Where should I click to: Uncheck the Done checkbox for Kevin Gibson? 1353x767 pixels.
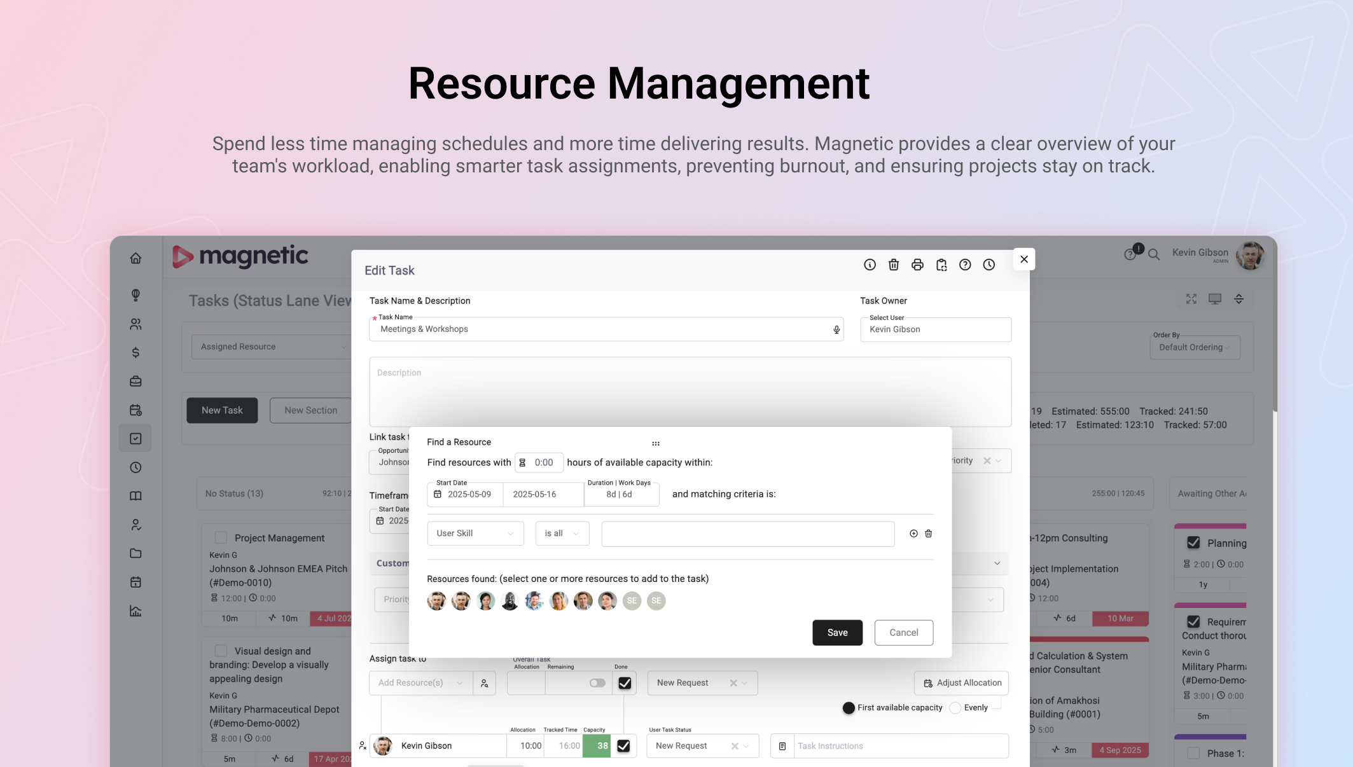[623, 746]
